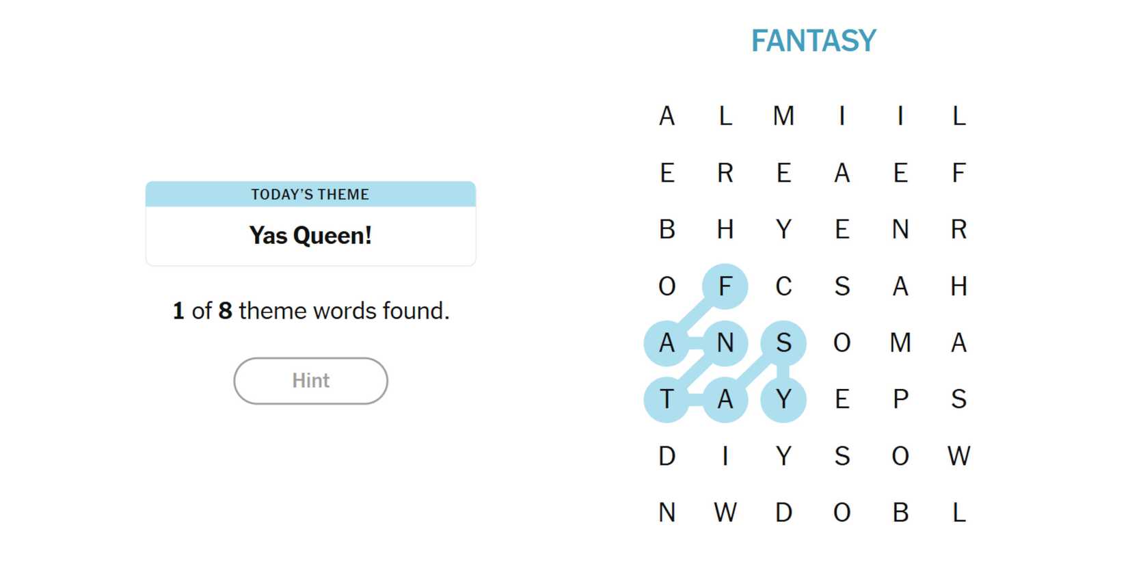This screenshot has width=1128, height=564.
Task: Click the highlighted letter S
Action: (x=783, y=343)
